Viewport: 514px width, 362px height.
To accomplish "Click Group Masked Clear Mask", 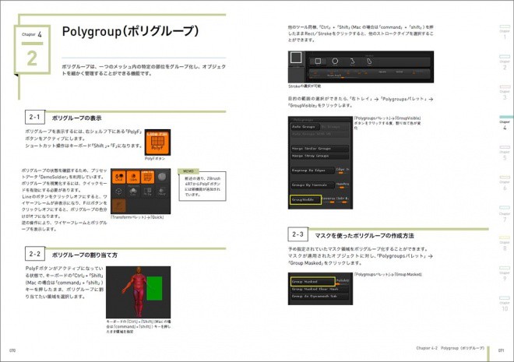I will [x=319, y=290].
